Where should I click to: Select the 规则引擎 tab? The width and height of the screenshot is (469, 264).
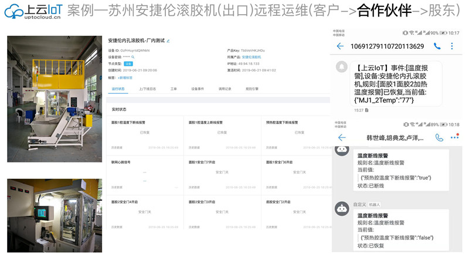pos(251,89)
